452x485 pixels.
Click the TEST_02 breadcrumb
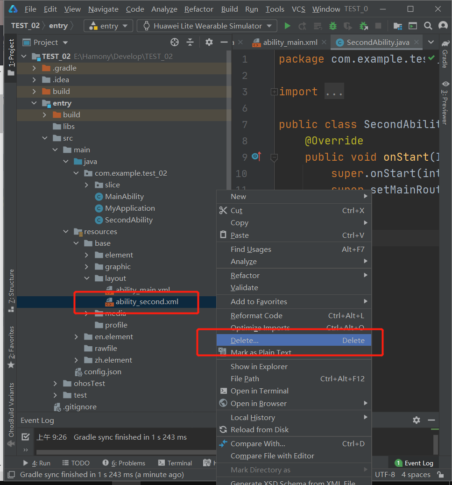25,26
